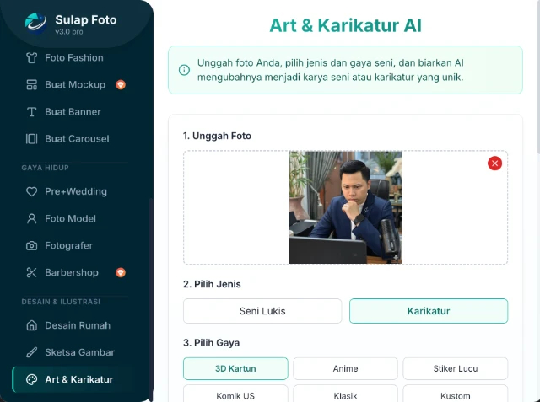This screenshot has width=540, height=402.
Task: Pick the Stiker Lucu style button
Action: (x=456, y=369)
